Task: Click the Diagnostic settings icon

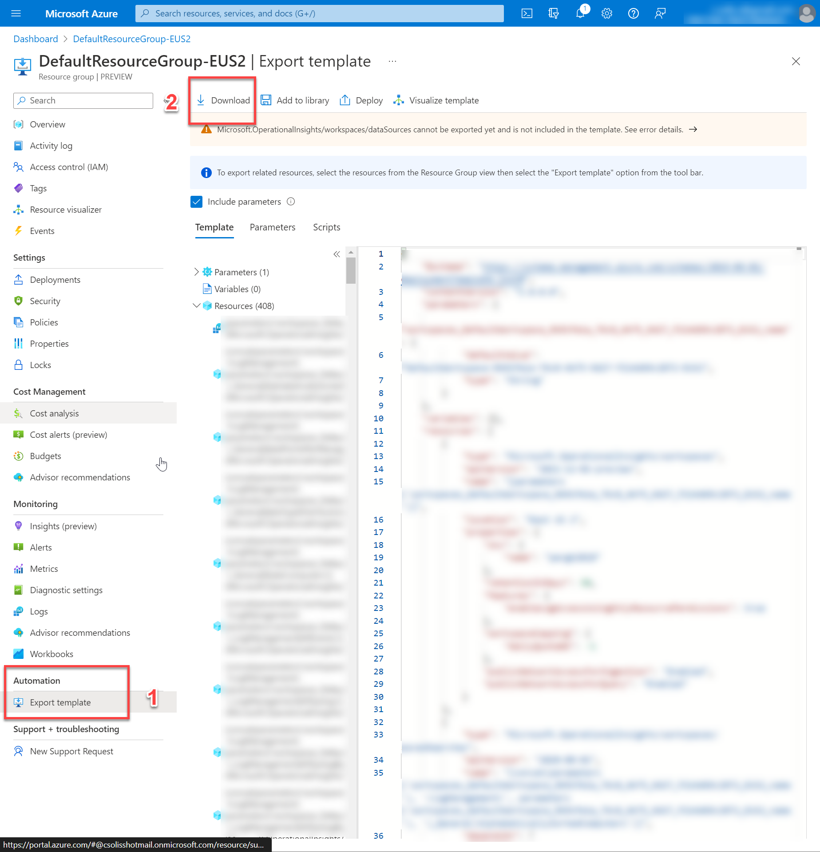Action: coord(18,590)
